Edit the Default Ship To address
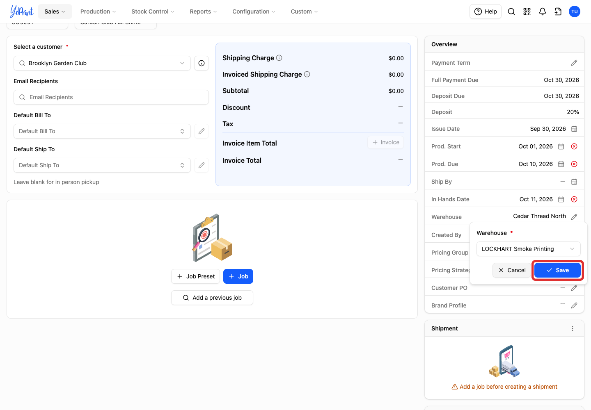Screen dimensions: 591x410 coord(202,165)
